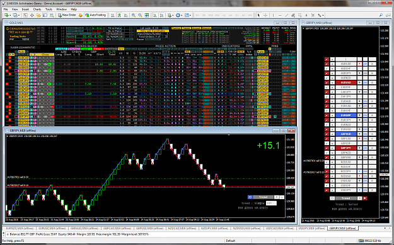This screenshot has height=245, width=394.
Task: Select the blue GBPAUD pair button
Action: tap(346, 134)
